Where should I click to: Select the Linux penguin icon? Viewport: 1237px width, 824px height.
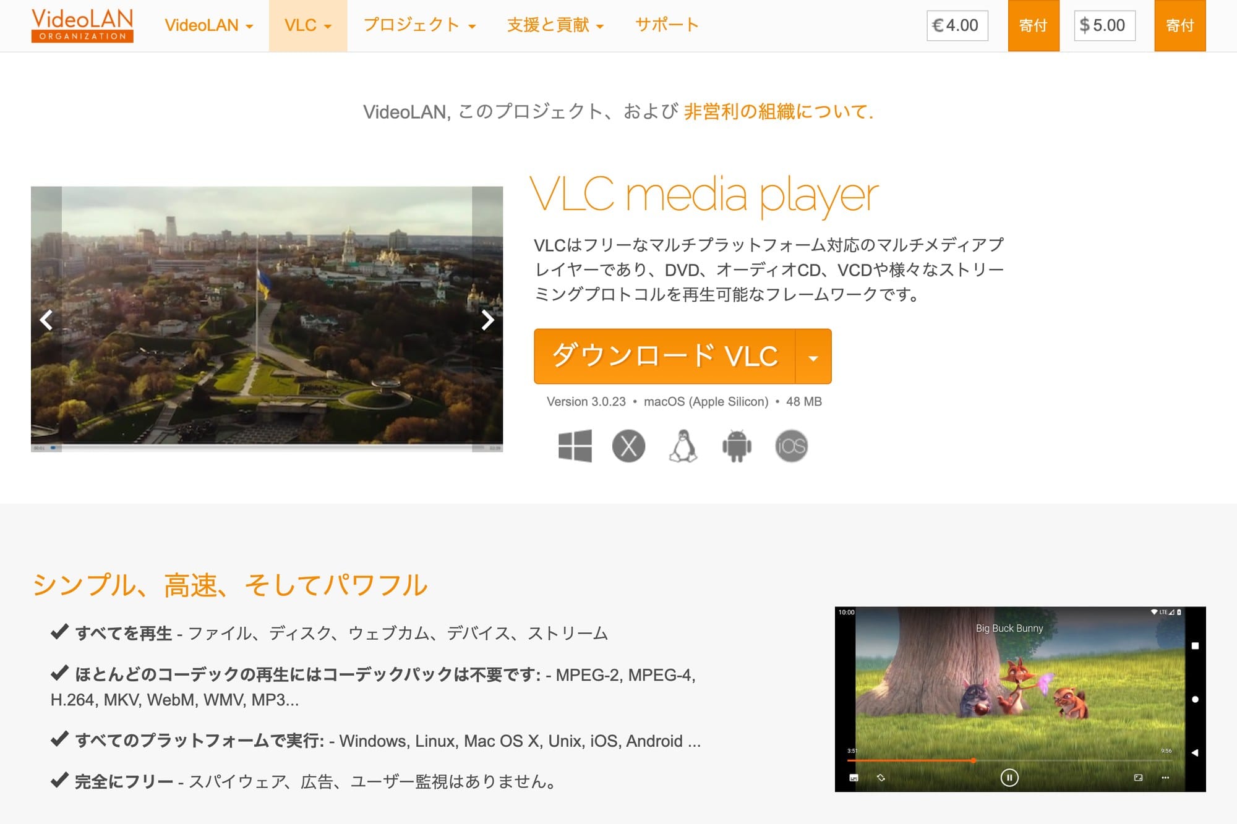683,446
